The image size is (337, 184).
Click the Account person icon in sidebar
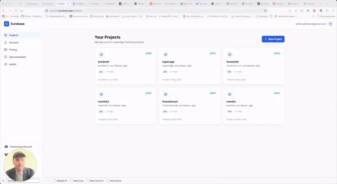click(5, 42)
